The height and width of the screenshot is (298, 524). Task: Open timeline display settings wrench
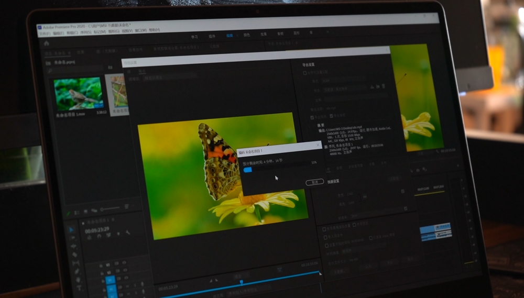point(128,233)
